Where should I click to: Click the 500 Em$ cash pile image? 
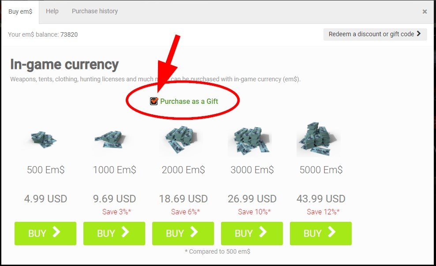(x=44, y=139)
